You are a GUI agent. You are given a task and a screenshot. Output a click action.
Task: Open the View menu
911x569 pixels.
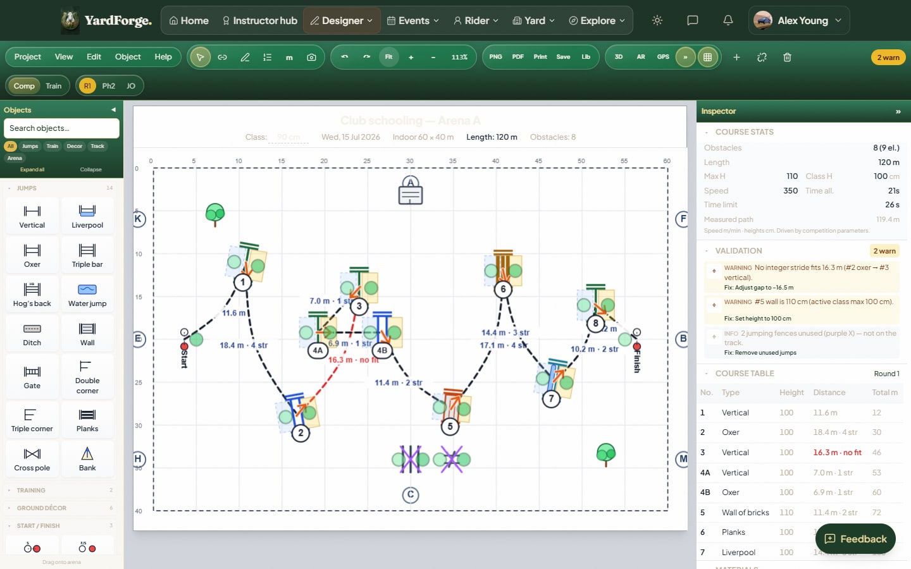64,57
